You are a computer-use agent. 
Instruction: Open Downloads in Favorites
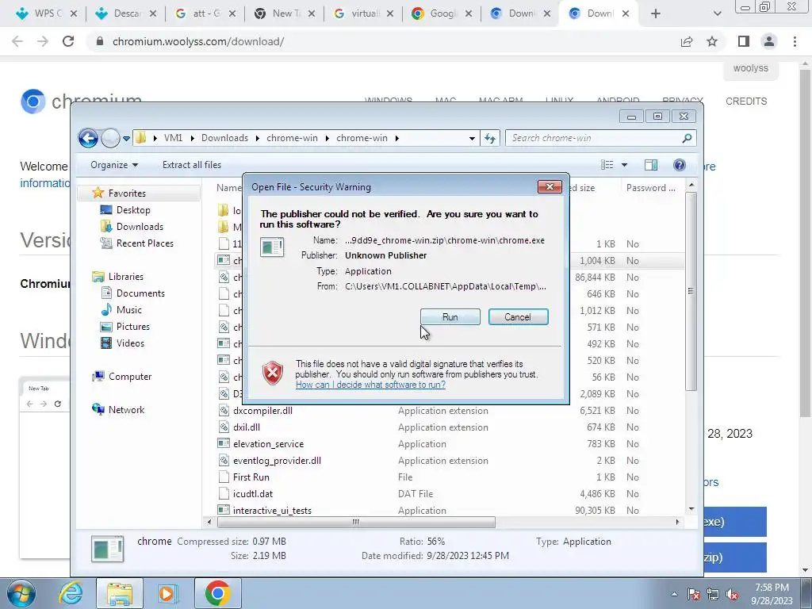(x=140, y=226)
